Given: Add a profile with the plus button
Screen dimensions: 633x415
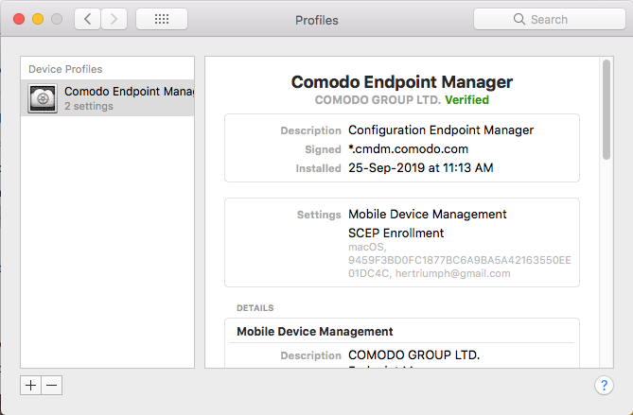Looking at the screenshot, I should (30, 385).
